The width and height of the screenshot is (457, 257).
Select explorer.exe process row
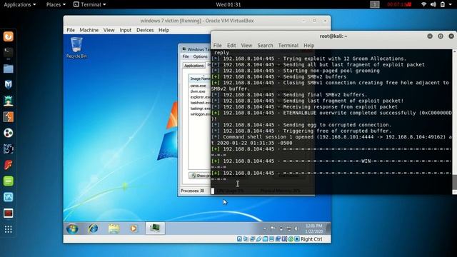point(200,97)
